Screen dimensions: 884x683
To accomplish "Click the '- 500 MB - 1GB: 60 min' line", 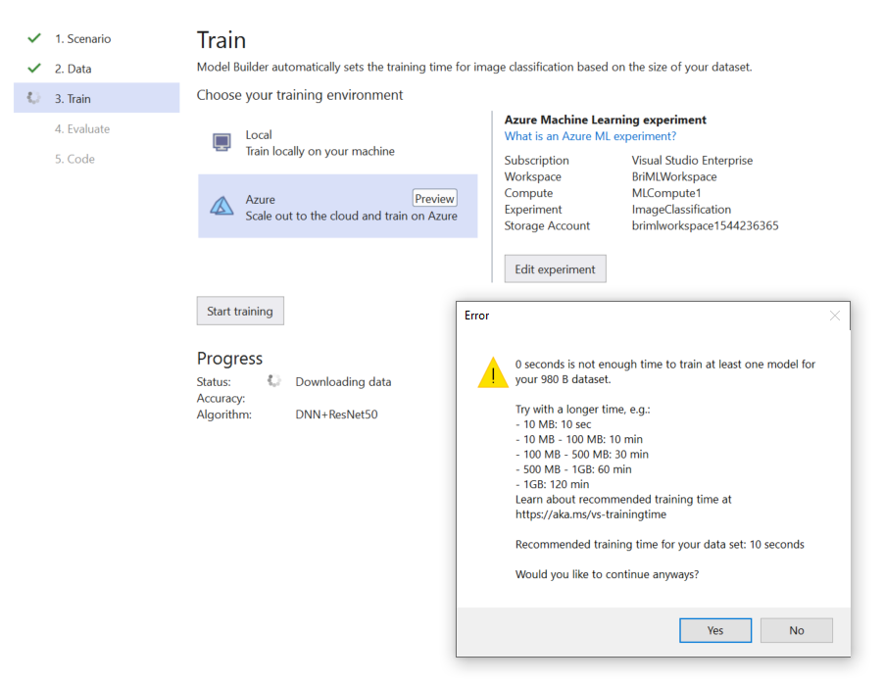I will 573,468.
